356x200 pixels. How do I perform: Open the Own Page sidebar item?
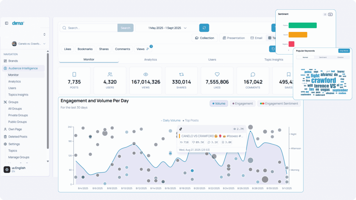15,129
